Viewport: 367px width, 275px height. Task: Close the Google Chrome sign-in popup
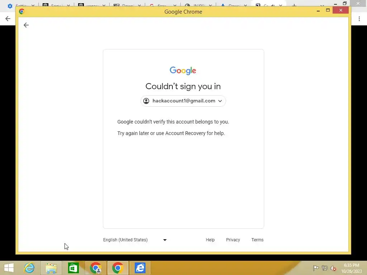tap(340, 10)
